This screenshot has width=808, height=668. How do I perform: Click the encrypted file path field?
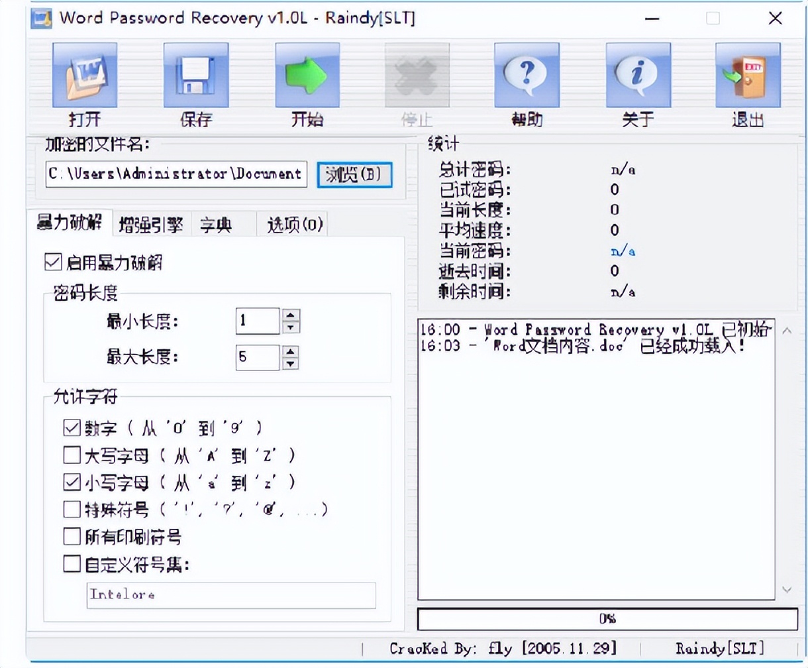(176, 174)
